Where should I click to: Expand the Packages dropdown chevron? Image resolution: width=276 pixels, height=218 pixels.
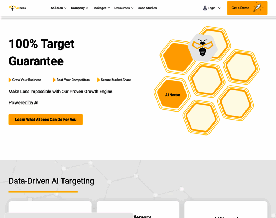109,8
